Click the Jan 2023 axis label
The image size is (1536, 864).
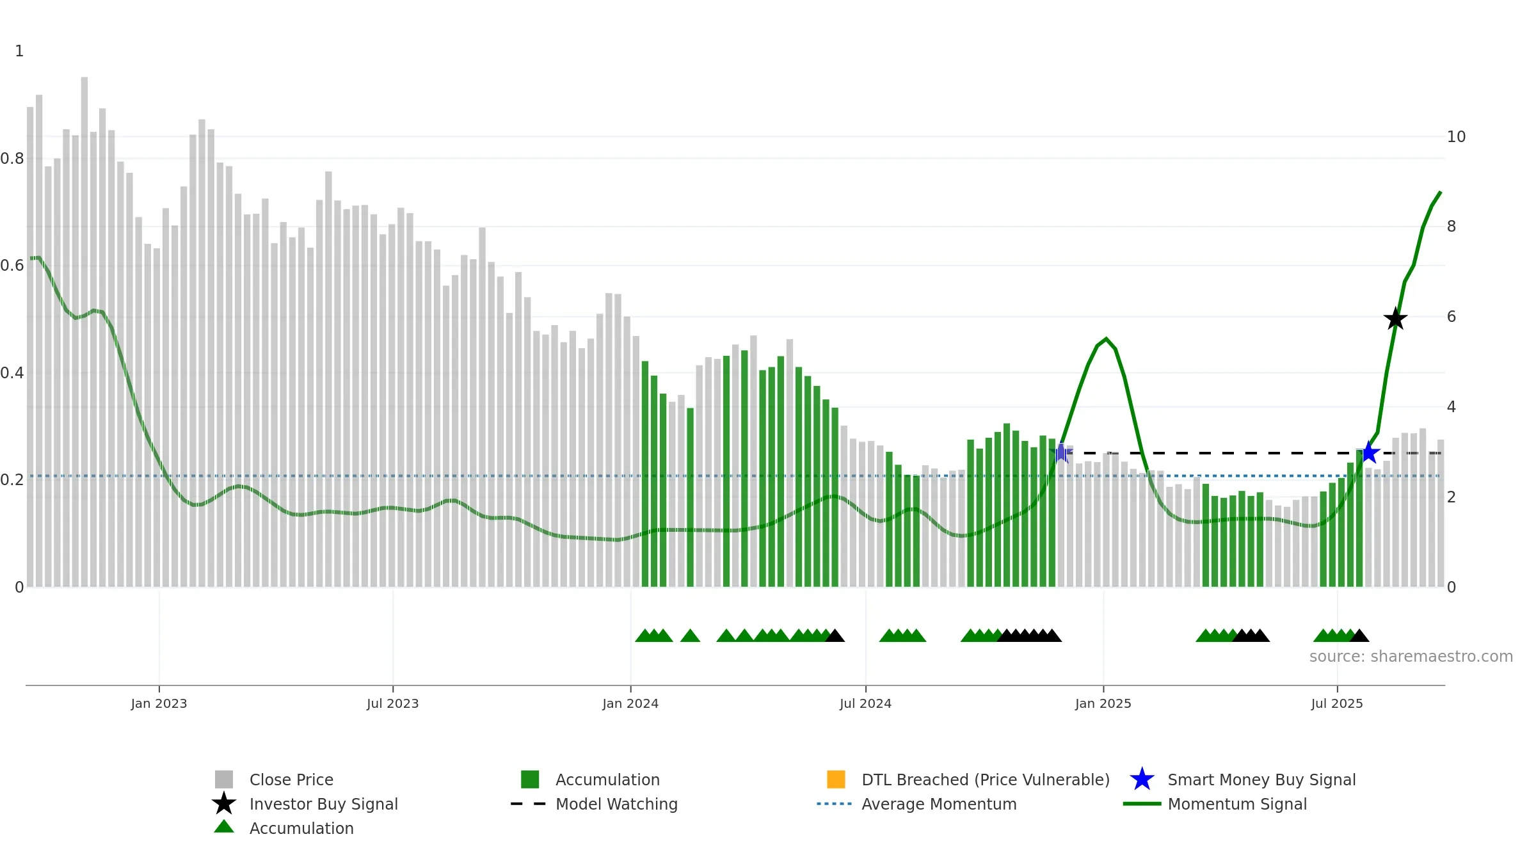(159, 703)
